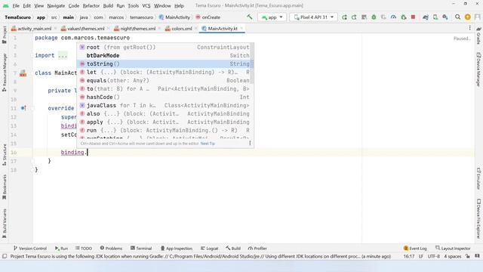Select javaClass completion suggestion

point(165,106)
